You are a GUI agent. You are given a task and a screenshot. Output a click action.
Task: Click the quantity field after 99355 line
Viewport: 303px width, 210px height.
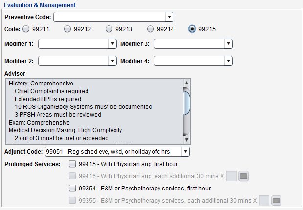click(264, 200)
